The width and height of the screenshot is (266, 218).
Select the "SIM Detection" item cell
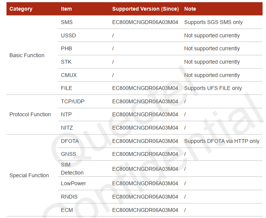click(72, 168)
